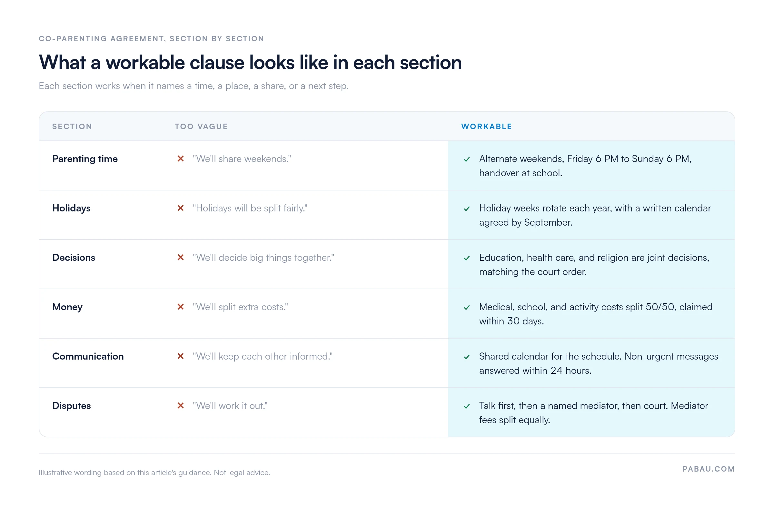The width and height of the screenshot is (774, 510).
Task: Click the quote "We'll work it out."
Action: click(230, 406)
